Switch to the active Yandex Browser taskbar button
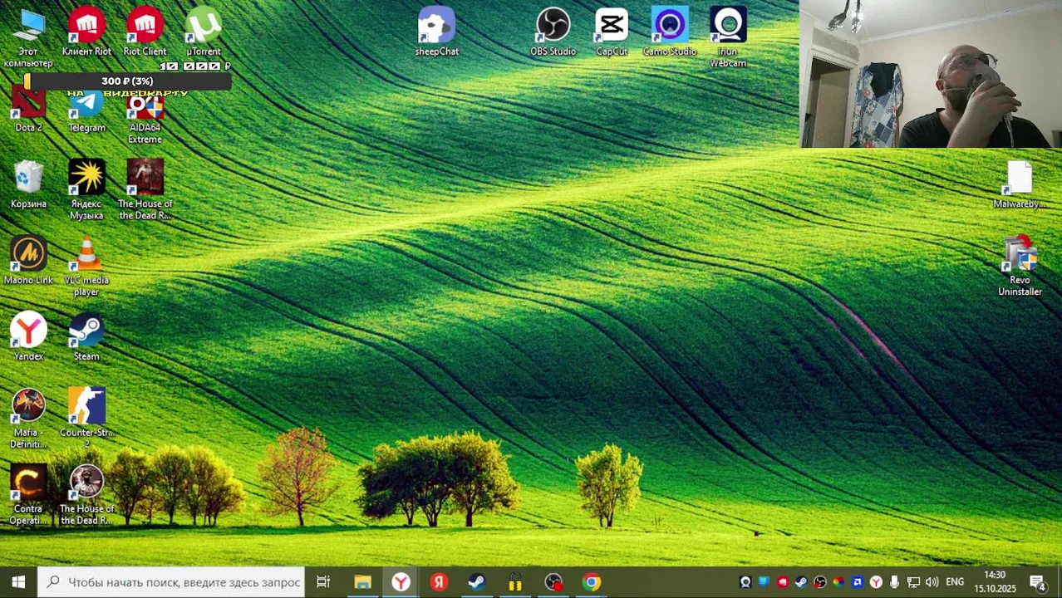 click(401, 582)
